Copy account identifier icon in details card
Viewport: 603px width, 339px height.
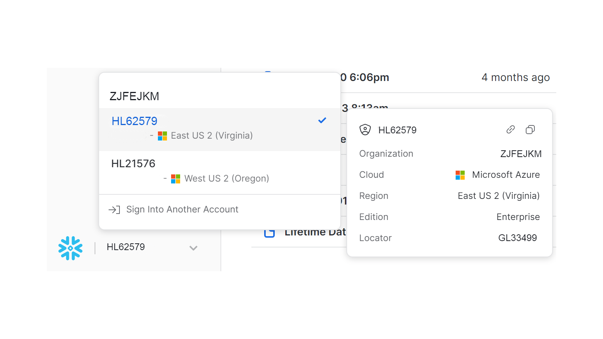click(x=530, y=130)
